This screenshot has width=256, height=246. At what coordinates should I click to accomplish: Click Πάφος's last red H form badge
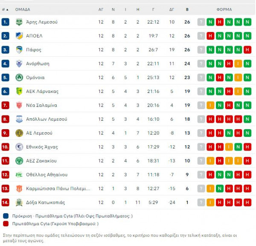coord(247,49)
